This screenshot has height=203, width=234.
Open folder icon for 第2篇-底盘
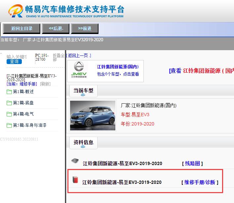tap(9, 103)
